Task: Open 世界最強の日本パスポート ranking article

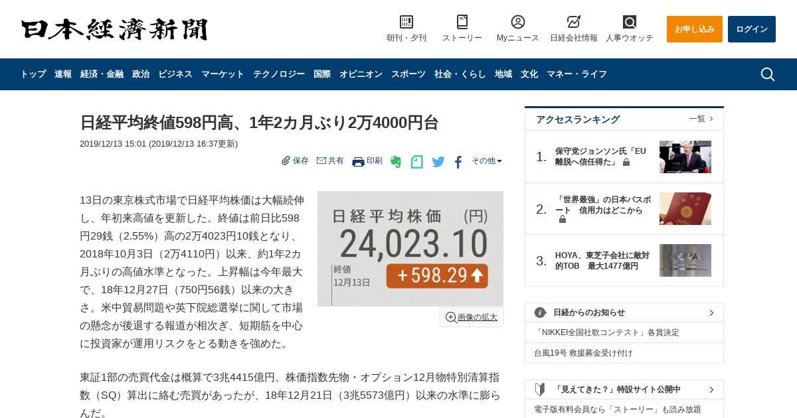Action: tap(603, 205)
